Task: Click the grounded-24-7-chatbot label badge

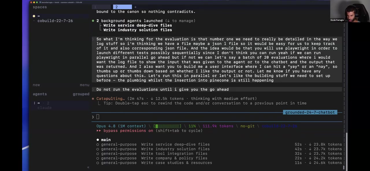Action: pos(310,112)
